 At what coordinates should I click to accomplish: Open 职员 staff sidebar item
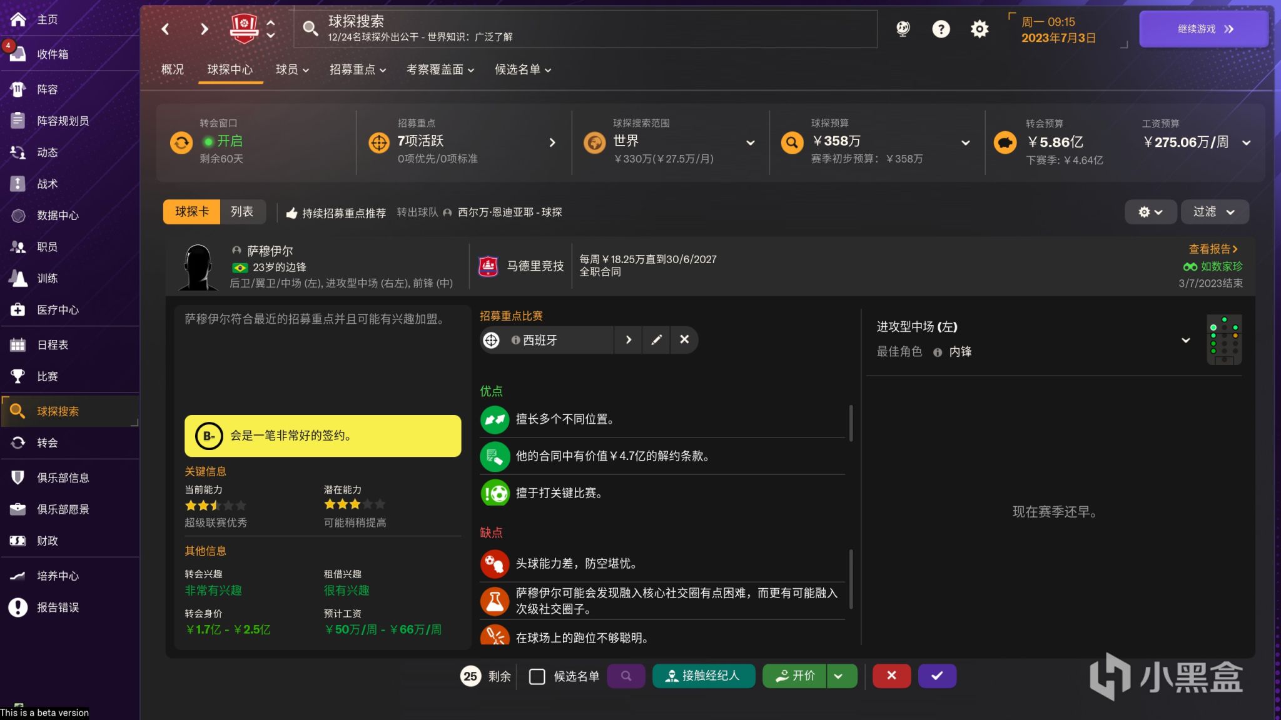69,247
